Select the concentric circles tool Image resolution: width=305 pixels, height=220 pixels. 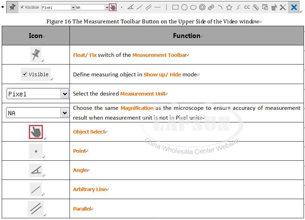coord(202,7)
